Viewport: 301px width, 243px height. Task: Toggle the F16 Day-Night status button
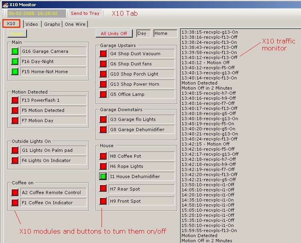(x=15, y=61)
